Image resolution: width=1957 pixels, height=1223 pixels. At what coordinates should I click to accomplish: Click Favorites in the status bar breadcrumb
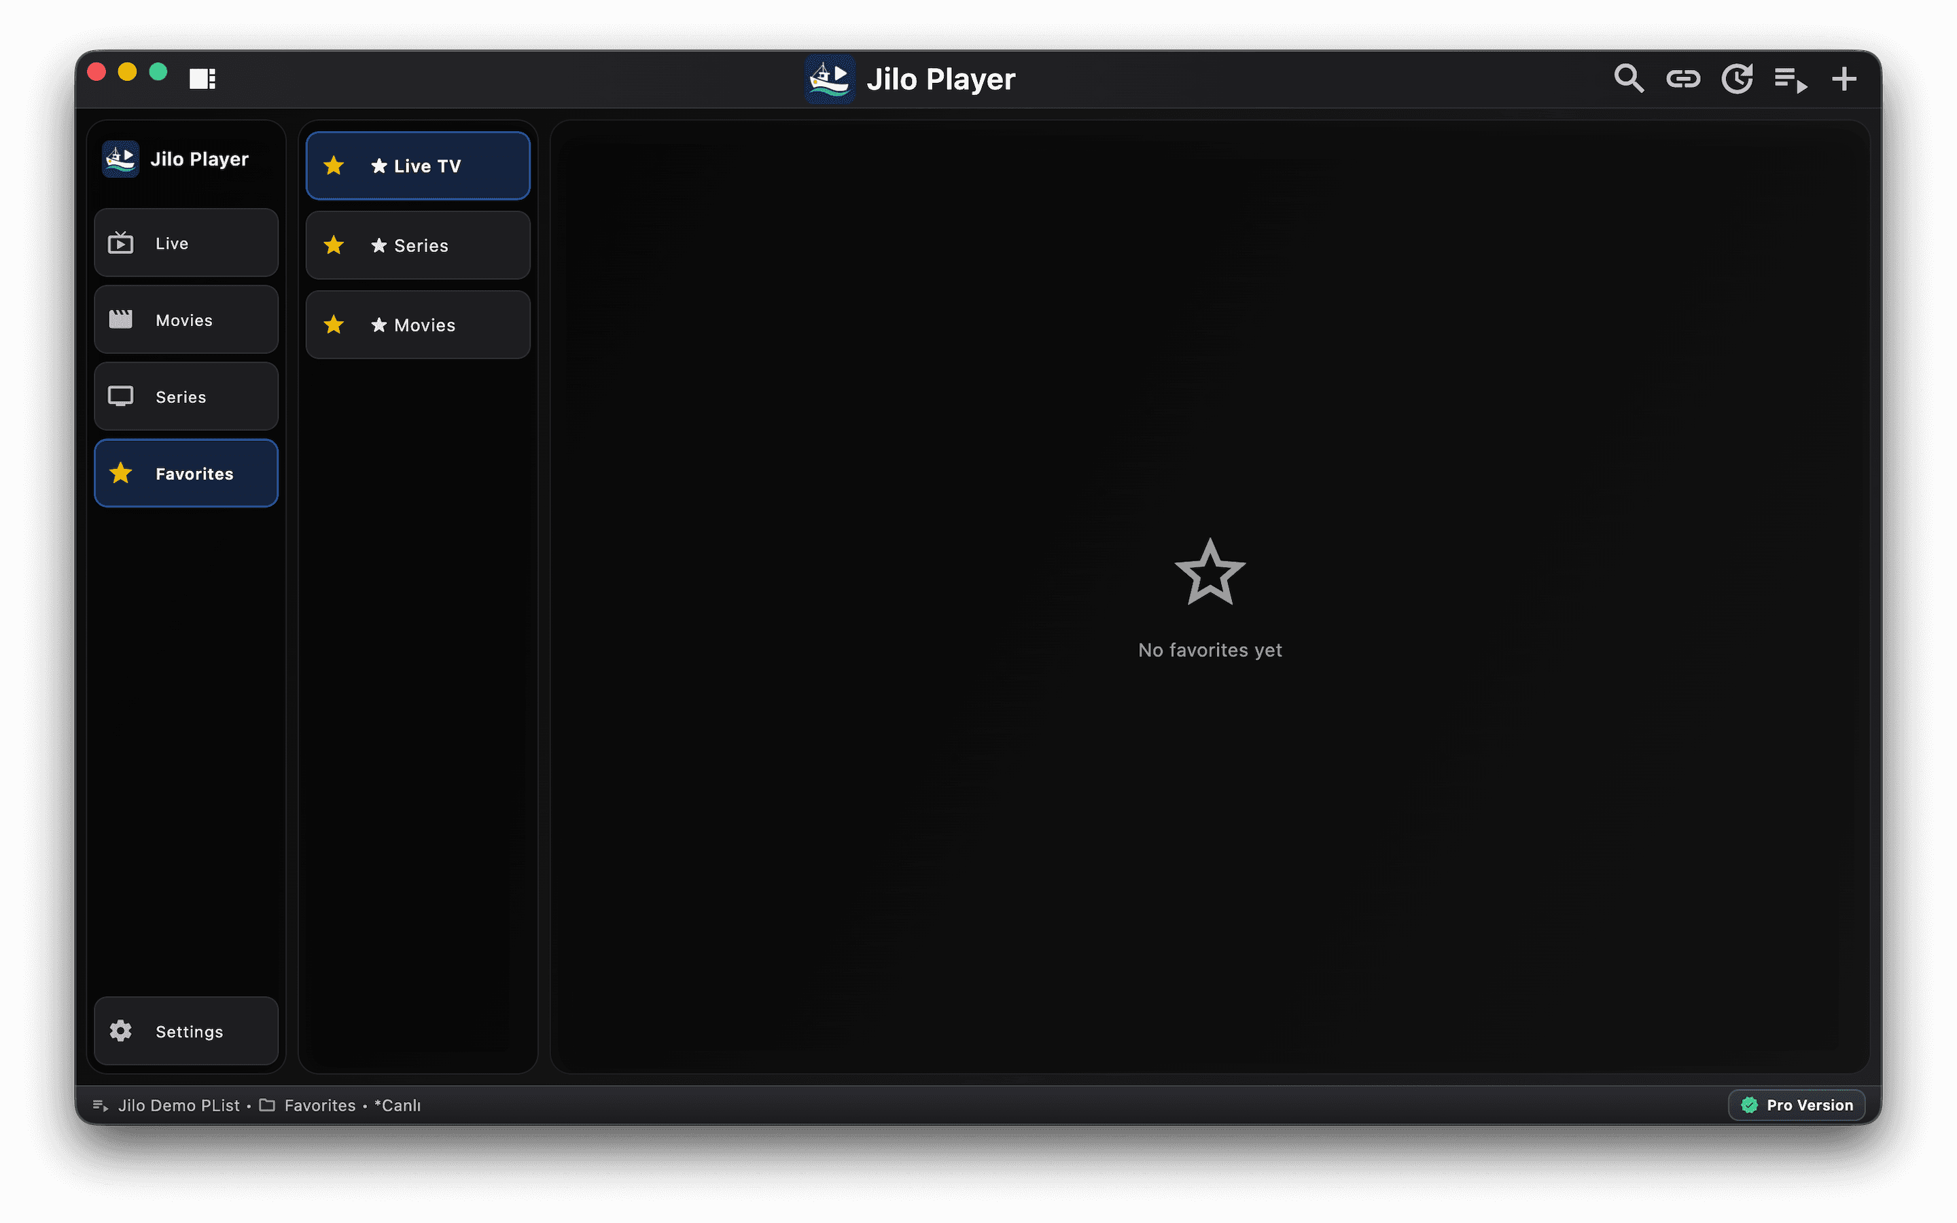pos(320,1105)
